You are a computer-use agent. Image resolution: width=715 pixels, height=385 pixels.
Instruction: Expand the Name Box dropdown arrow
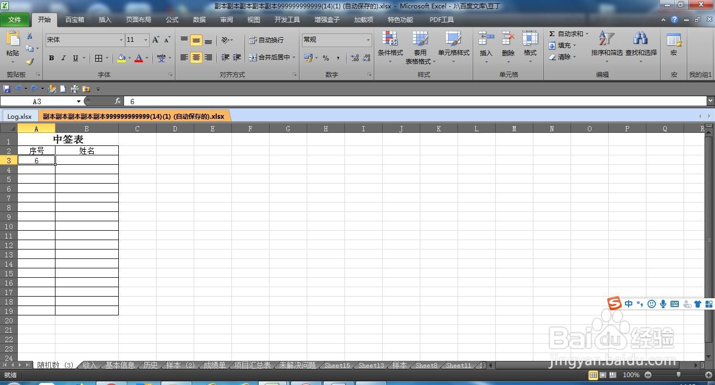pos(79,101)
